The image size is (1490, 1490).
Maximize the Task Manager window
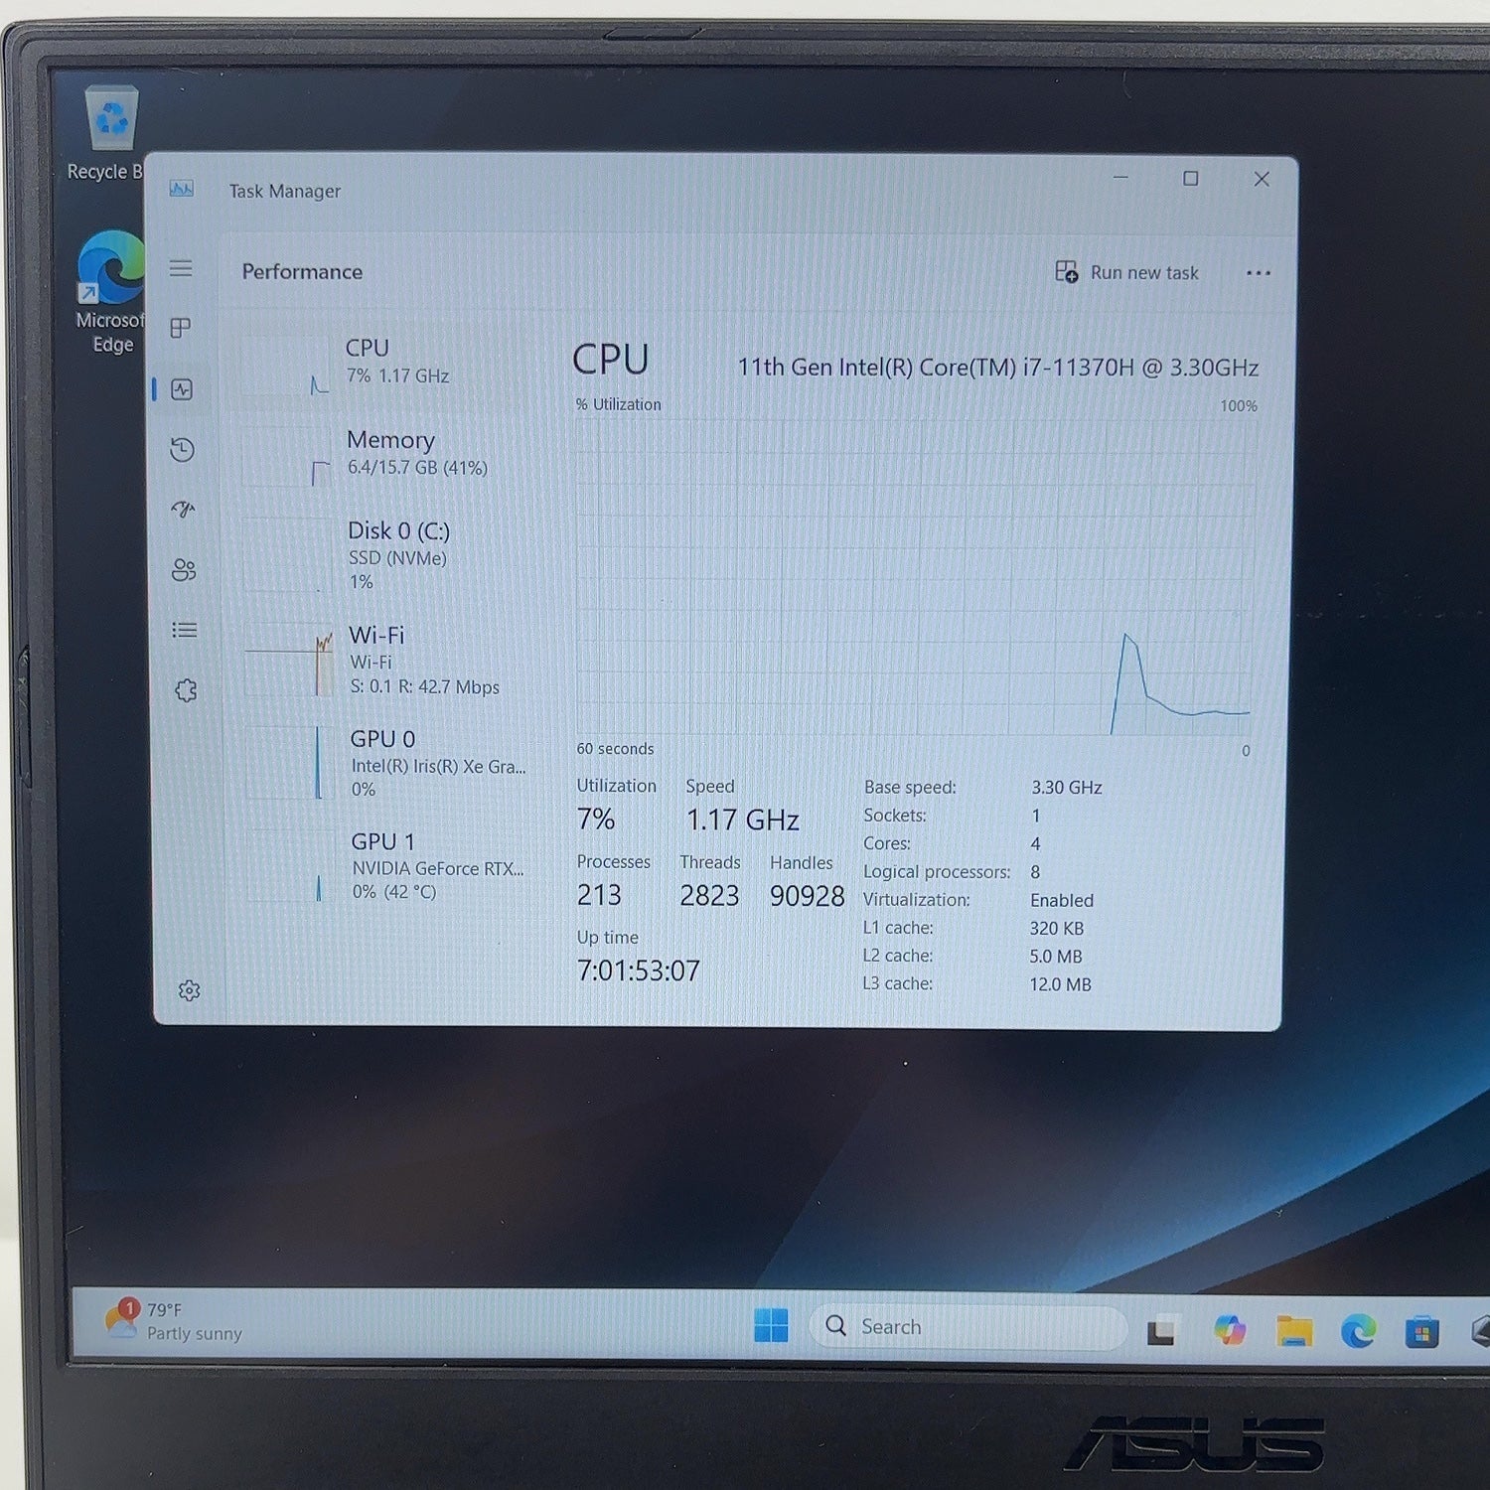[1190, 179]
